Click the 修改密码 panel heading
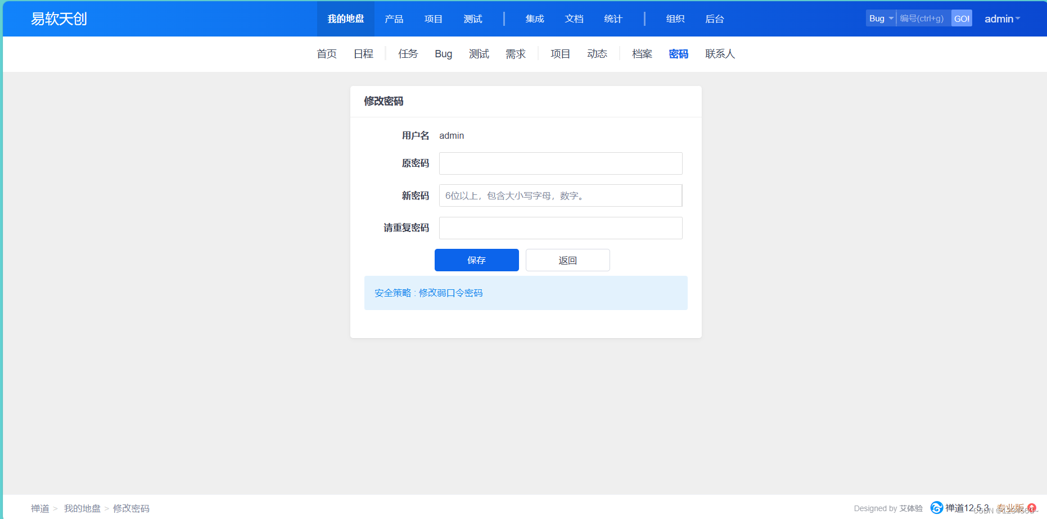Viewport: 1047px width, 519px height. (x=383, y=101)
